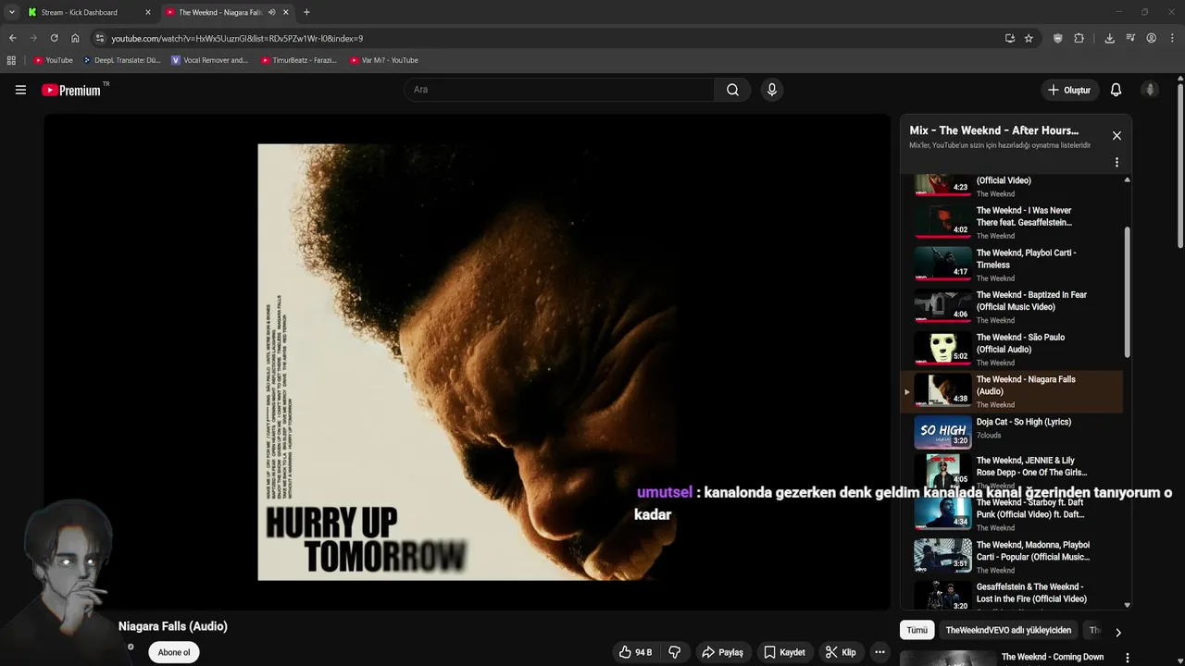Open Mix playlist options three-dot menu
The width and height of the screenshot is (1185, 666).
click(1116, 162)
